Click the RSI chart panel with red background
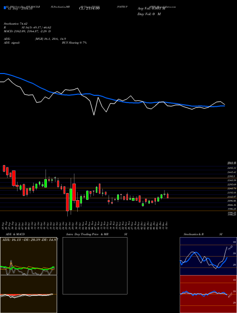 208,294
